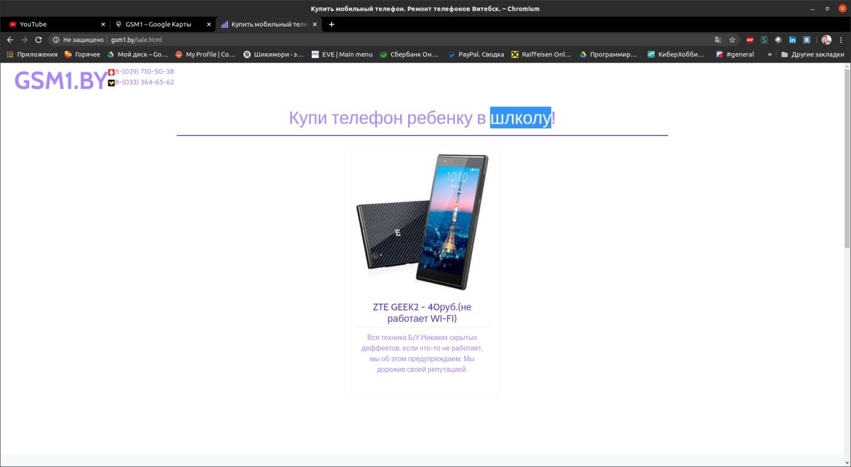Switch to the YouTube tab

coord(56,25)
